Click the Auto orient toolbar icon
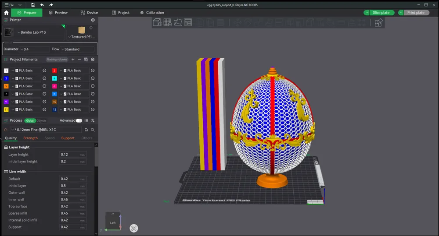This screenshot has width=439, height=236. pyautogui.click(x=178, y=22)
